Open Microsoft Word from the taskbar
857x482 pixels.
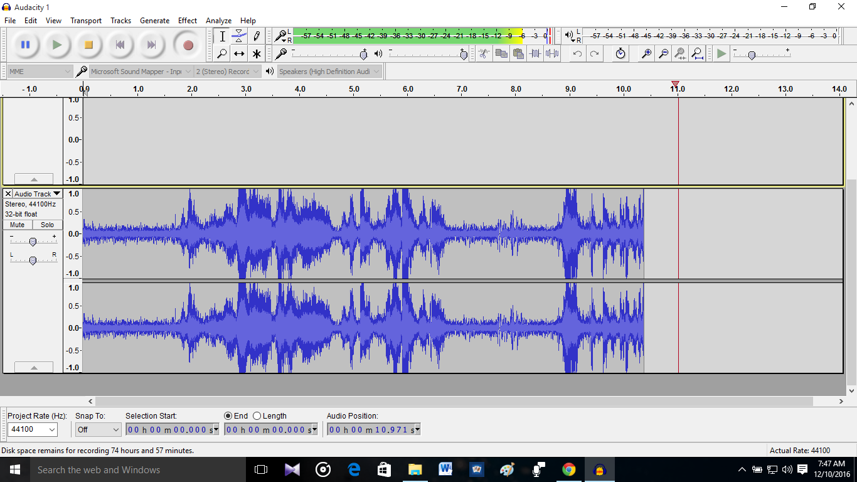click(446, 469)
